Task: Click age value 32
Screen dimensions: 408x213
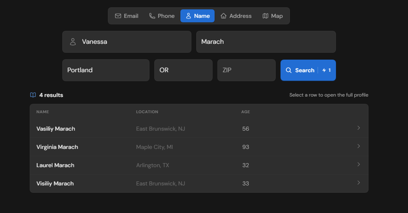Action: (x=246, y=165)
